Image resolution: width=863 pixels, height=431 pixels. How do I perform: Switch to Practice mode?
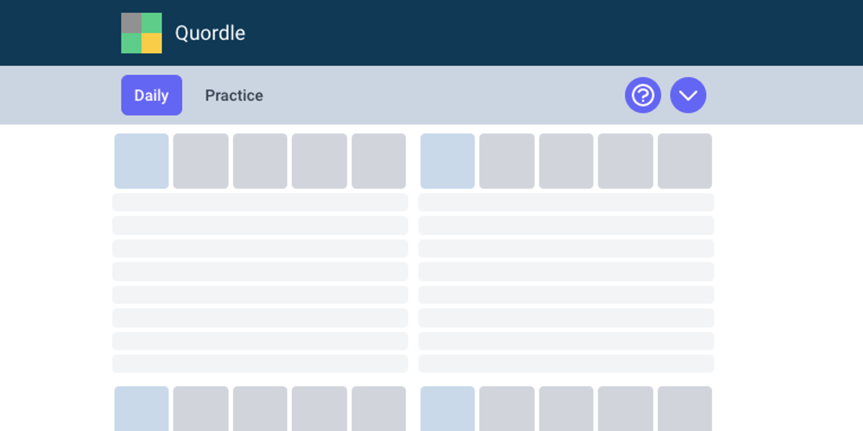coord(234,95)
